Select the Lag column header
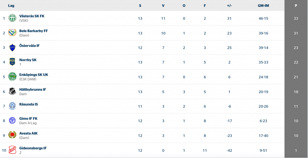The width and height of the screenshot is (308, 158). (x=11, y=6)
